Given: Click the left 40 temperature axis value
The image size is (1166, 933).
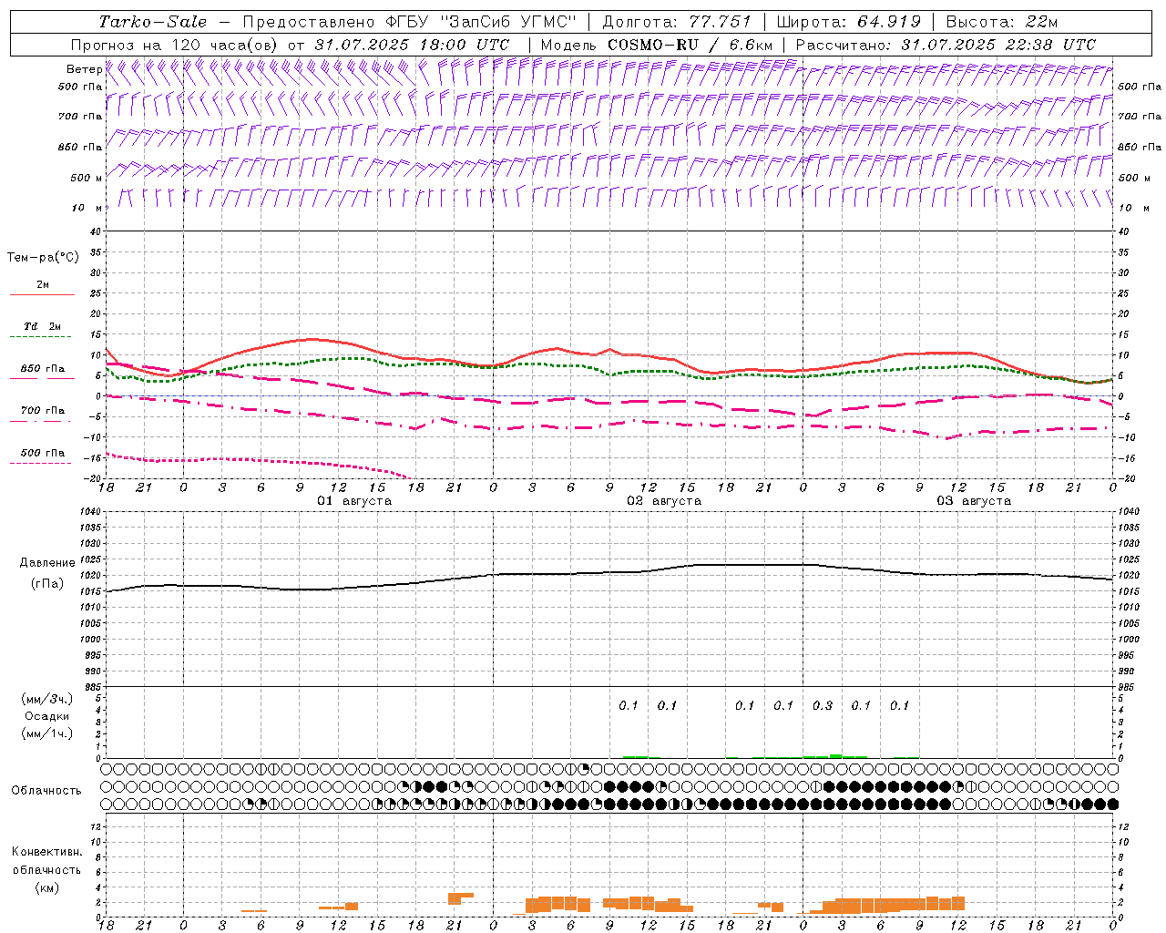Looking at the screenshot, I should point(96,231).
